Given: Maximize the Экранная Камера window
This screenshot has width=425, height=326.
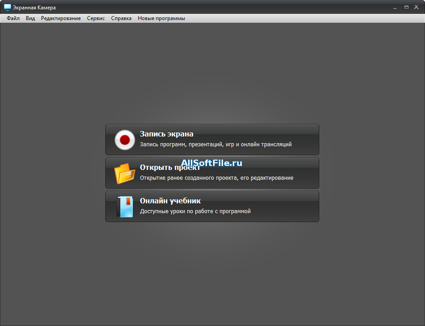Looking at the screenshot, I should coord(406,7).
